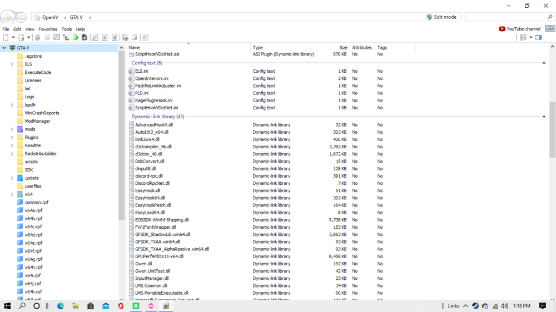Expand the x64 folder in tree
The width and height of the screenshot is (556, 312).
point(12,194)
